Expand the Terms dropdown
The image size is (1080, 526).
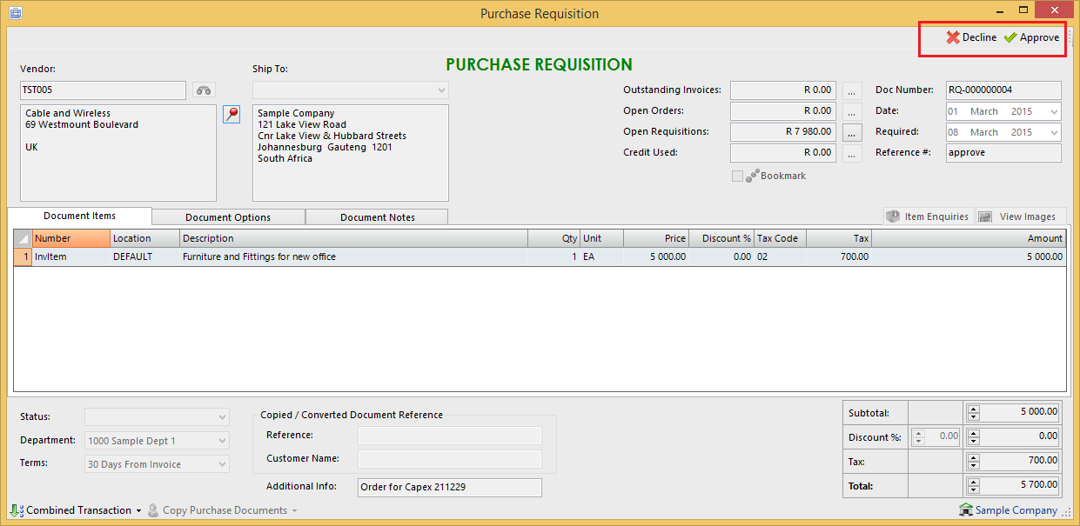222,464
